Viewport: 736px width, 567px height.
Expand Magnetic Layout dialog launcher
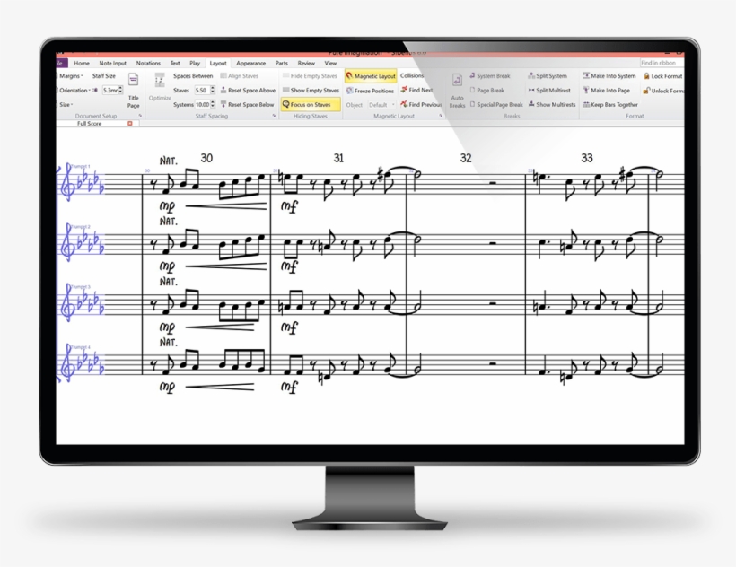click(x=441, y=116)
